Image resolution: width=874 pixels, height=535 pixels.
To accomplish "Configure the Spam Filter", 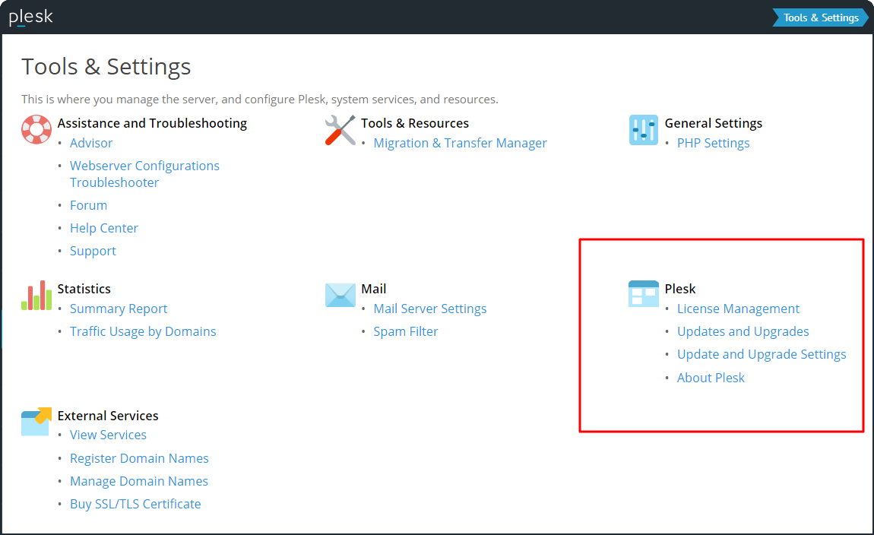I will [405, 331].
